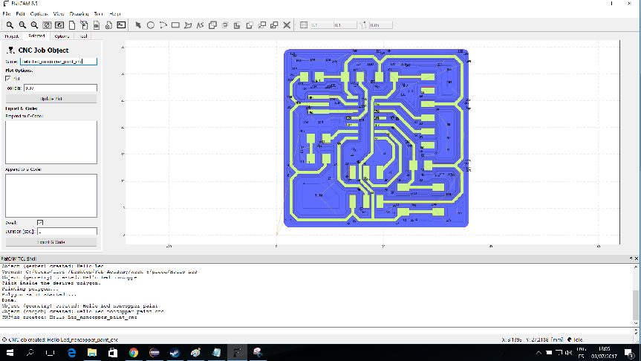The image size is (641, 361).
Task: Toggle the Snap to grid icon
Action: [x=304, y=25]
